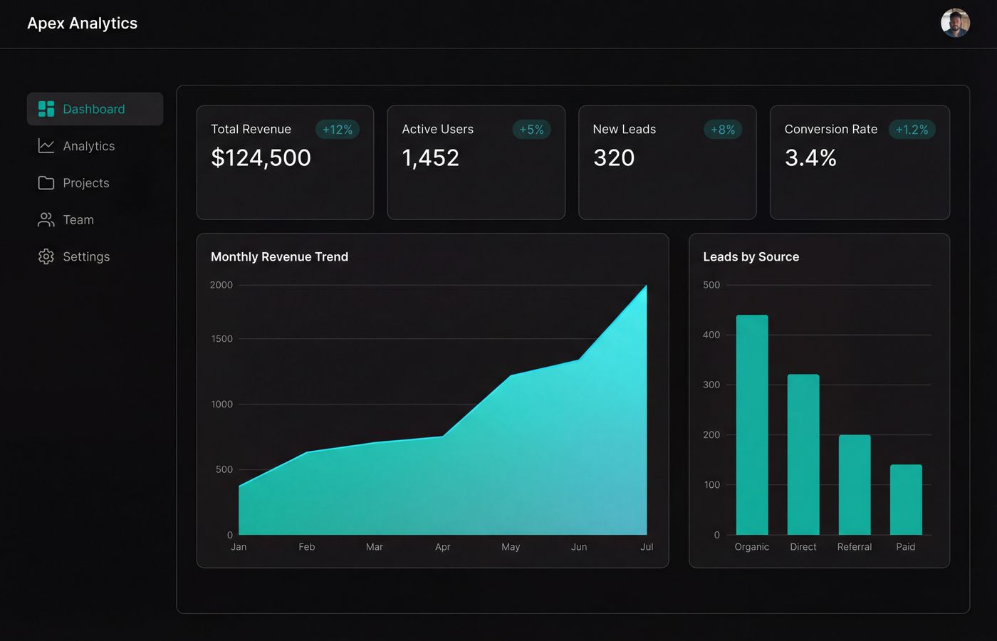The height and width of the screenshot is (641, 997).
Task: Click the +5% Active Users badge
Action: (531, 130)
